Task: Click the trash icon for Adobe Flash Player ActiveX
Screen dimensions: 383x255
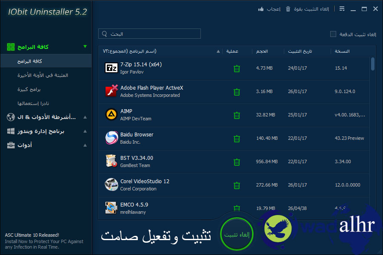Action: pyautogui.click(x=237, y=92)
